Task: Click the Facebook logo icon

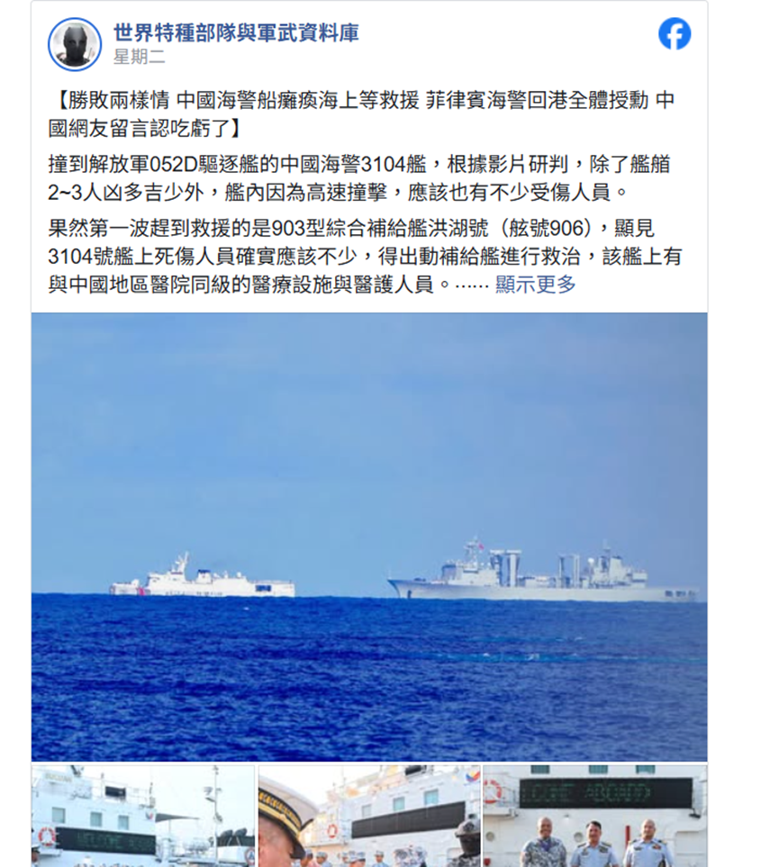Action: pos(675,34)
